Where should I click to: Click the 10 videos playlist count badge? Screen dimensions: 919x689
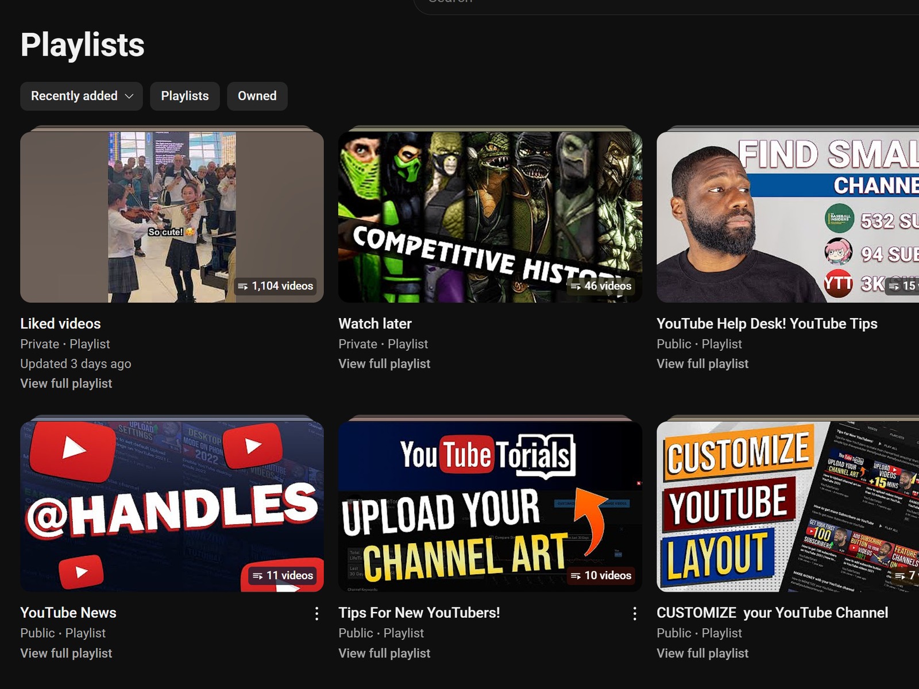601,575
